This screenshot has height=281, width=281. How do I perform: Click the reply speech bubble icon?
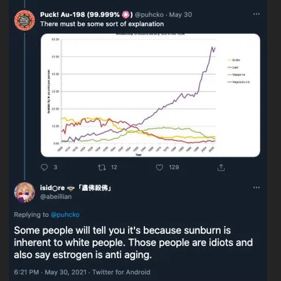point(45,167)
